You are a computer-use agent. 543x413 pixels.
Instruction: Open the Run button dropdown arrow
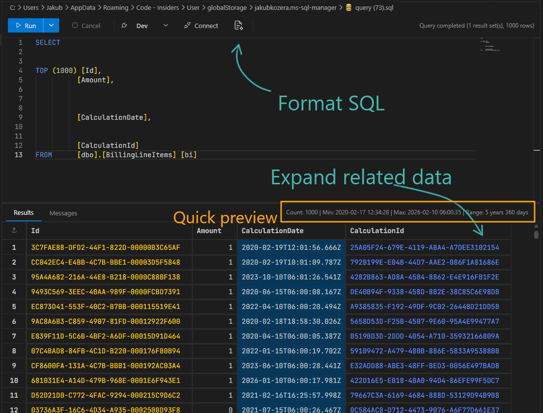[51, 25]
